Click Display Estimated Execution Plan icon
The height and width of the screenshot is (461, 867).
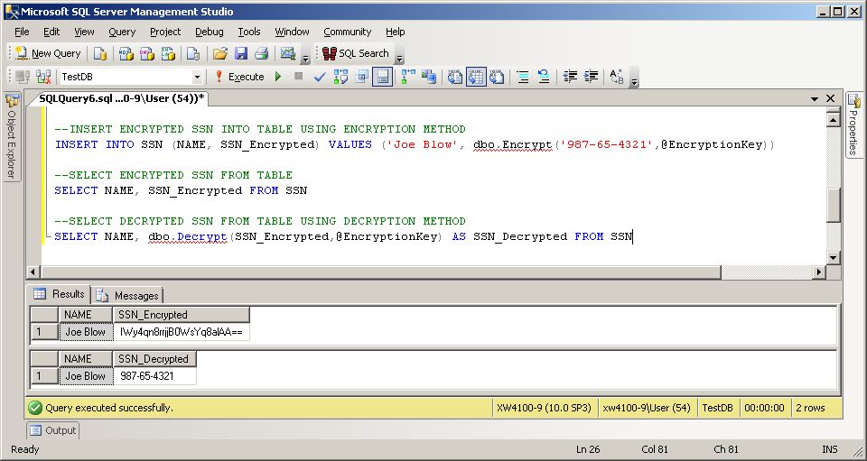pos(340,77)
